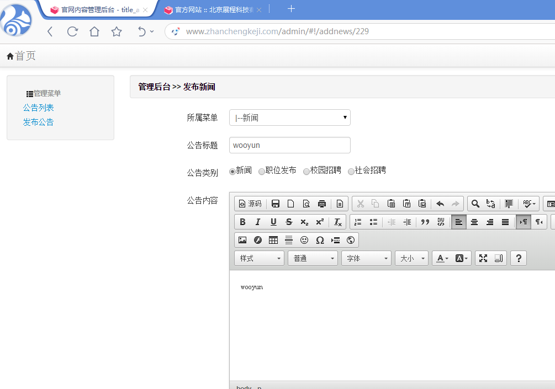
Task: Click the Print icon in editor
Action: [322, 204]
